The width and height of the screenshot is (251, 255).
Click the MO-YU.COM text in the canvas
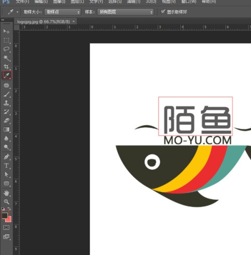(198, 140)
